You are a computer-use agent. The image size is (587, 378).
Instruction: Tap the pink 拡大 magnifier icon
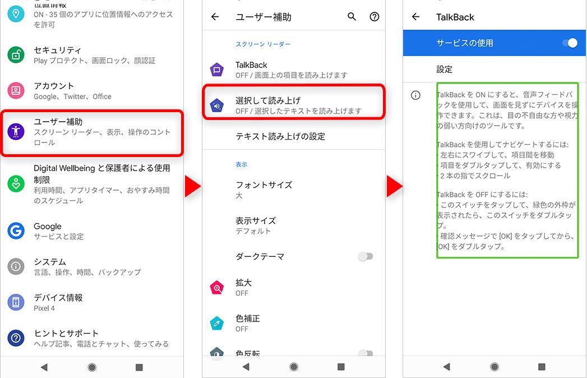tap(217, 288)
